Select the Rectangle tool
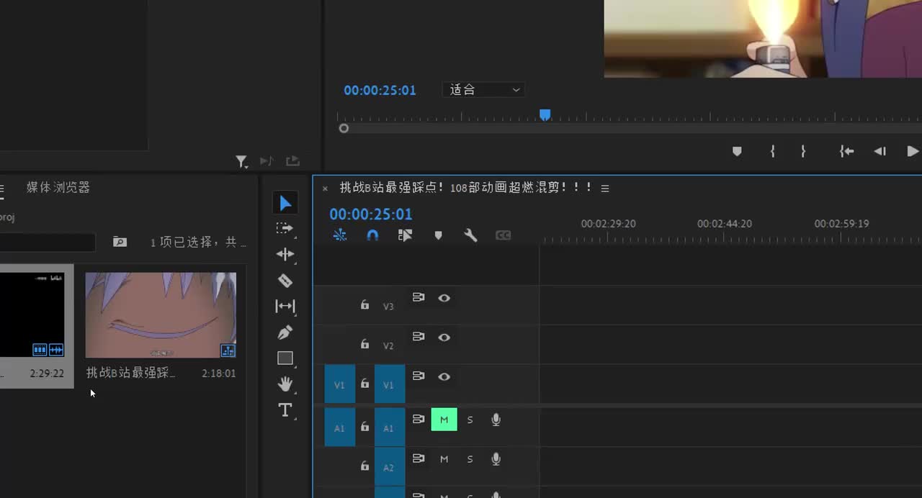This screenshot has height=498, width=922. [285, 358]
